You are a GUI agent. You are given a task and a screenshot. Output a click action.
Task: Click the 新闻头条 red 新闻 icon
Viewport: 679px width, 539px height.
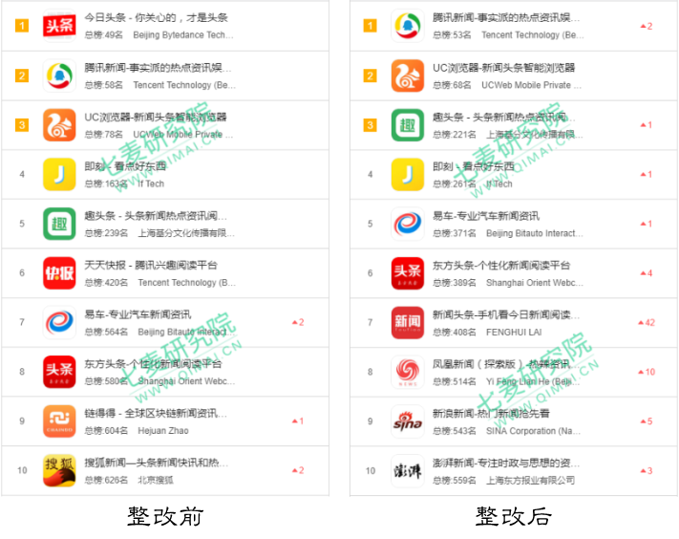click(x=408, y=322)
